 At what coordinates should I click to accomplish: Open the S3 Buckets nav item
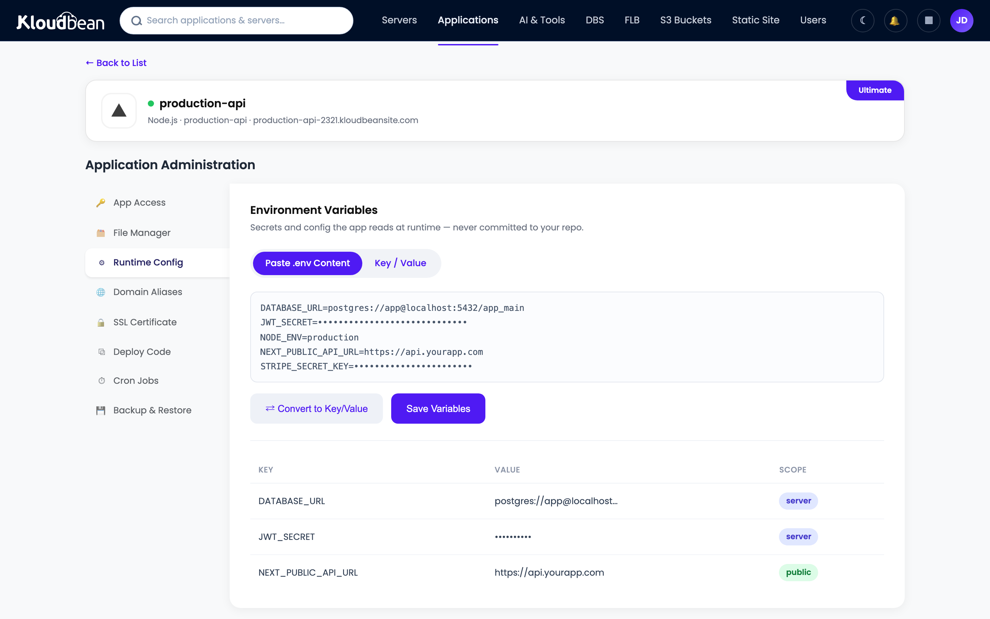(686, 20)
